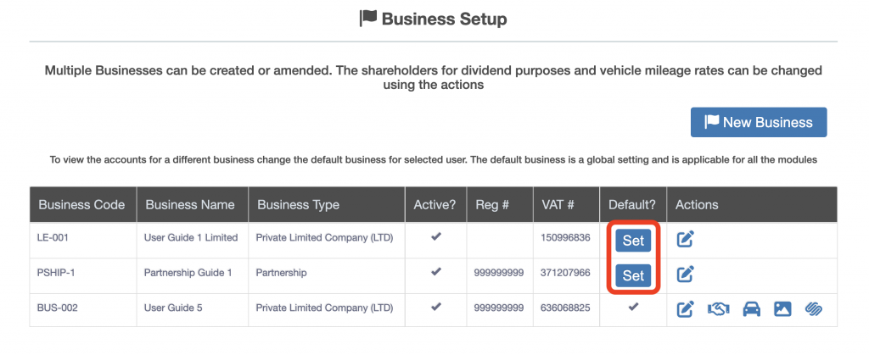The width and height of the screenshot is (869, 355).
Task: Click the Default checkmark for BUS-002
Action: point(633,307)
